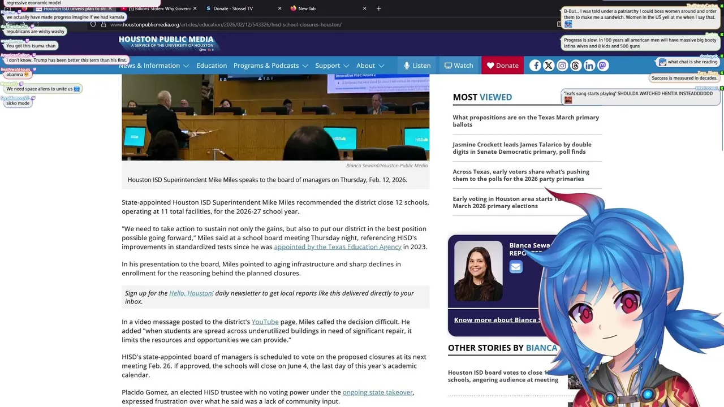
Task: Open the X (Twitter) social icon
Action: [549, 66]
